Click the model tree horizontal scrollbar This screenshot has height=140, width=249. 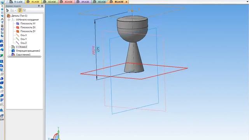[25, 56]
